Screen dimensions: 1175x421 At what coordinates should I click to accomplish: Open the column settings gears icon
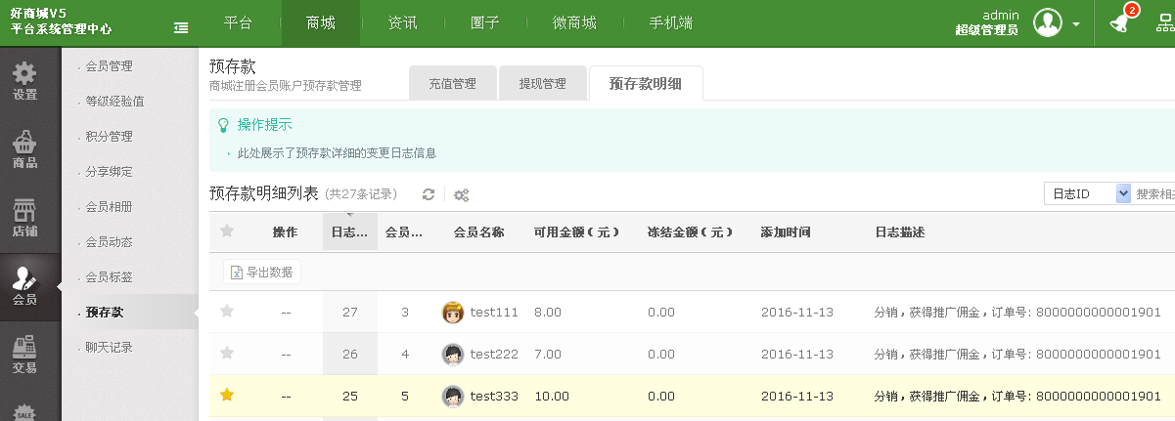coord(462,194)
